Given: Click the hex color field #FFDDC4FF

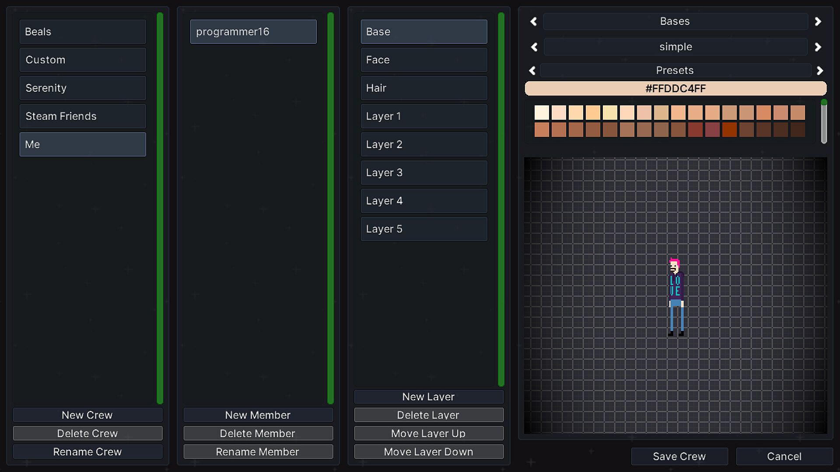Looking at the screenshot, I should coord(675,89).
